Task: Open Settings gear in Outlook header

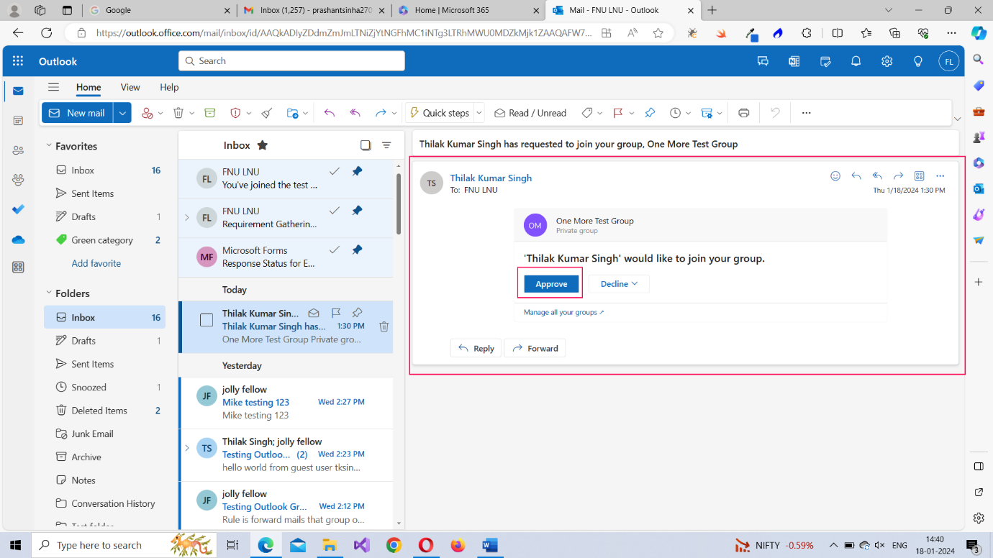Action: (887, 61)
